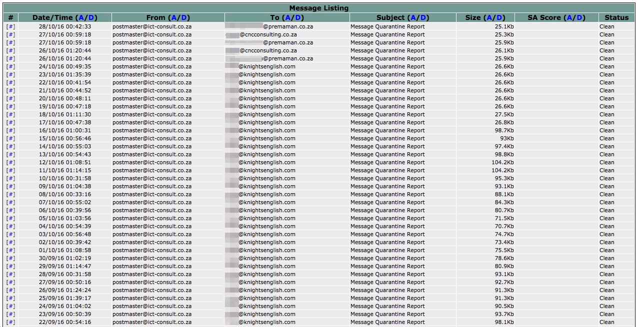Select sender address on 28/10/16 row
This screenshot has width=637, height=327.
152,26
